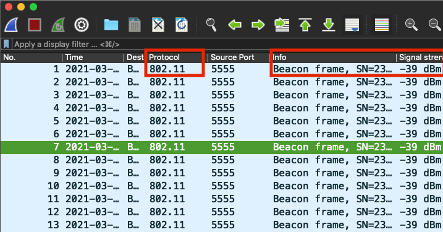Click the yellow minimize window button
The height and width of the screenshot is (232, 443).
pyautogui.click(x=21, y=7)
